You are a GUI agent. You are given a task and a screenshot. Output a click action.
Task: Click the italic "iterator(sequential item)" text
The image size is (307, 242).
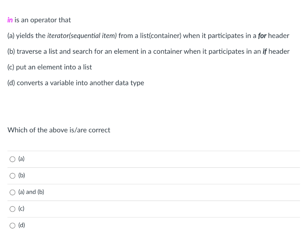82,36
